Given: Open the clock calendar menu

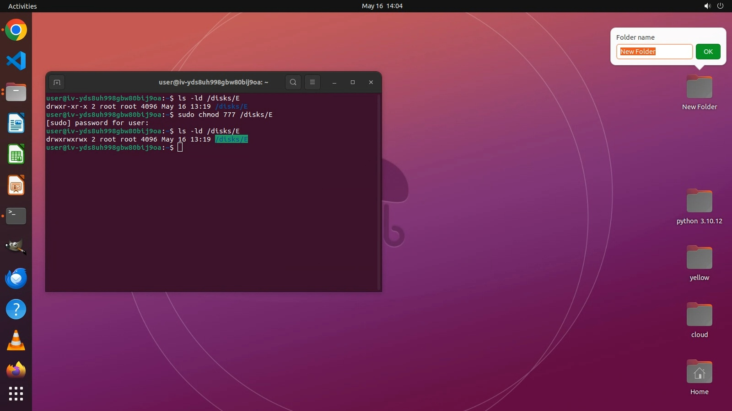Looking at the screenshot, I should (x=382, y=6).
